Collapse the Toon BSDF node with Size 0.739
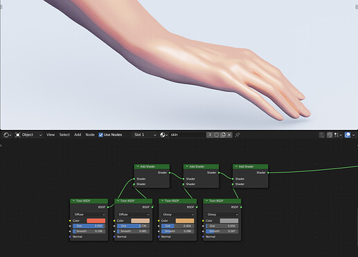This screenshot has width=358, height=257. pos(118,201)
